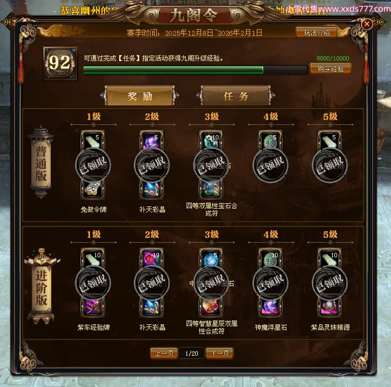This screenshot has width=391, height=387.
Task: Click the 补天彩晶 icon in 进阶版 2级
Action: tap(152, 307)
